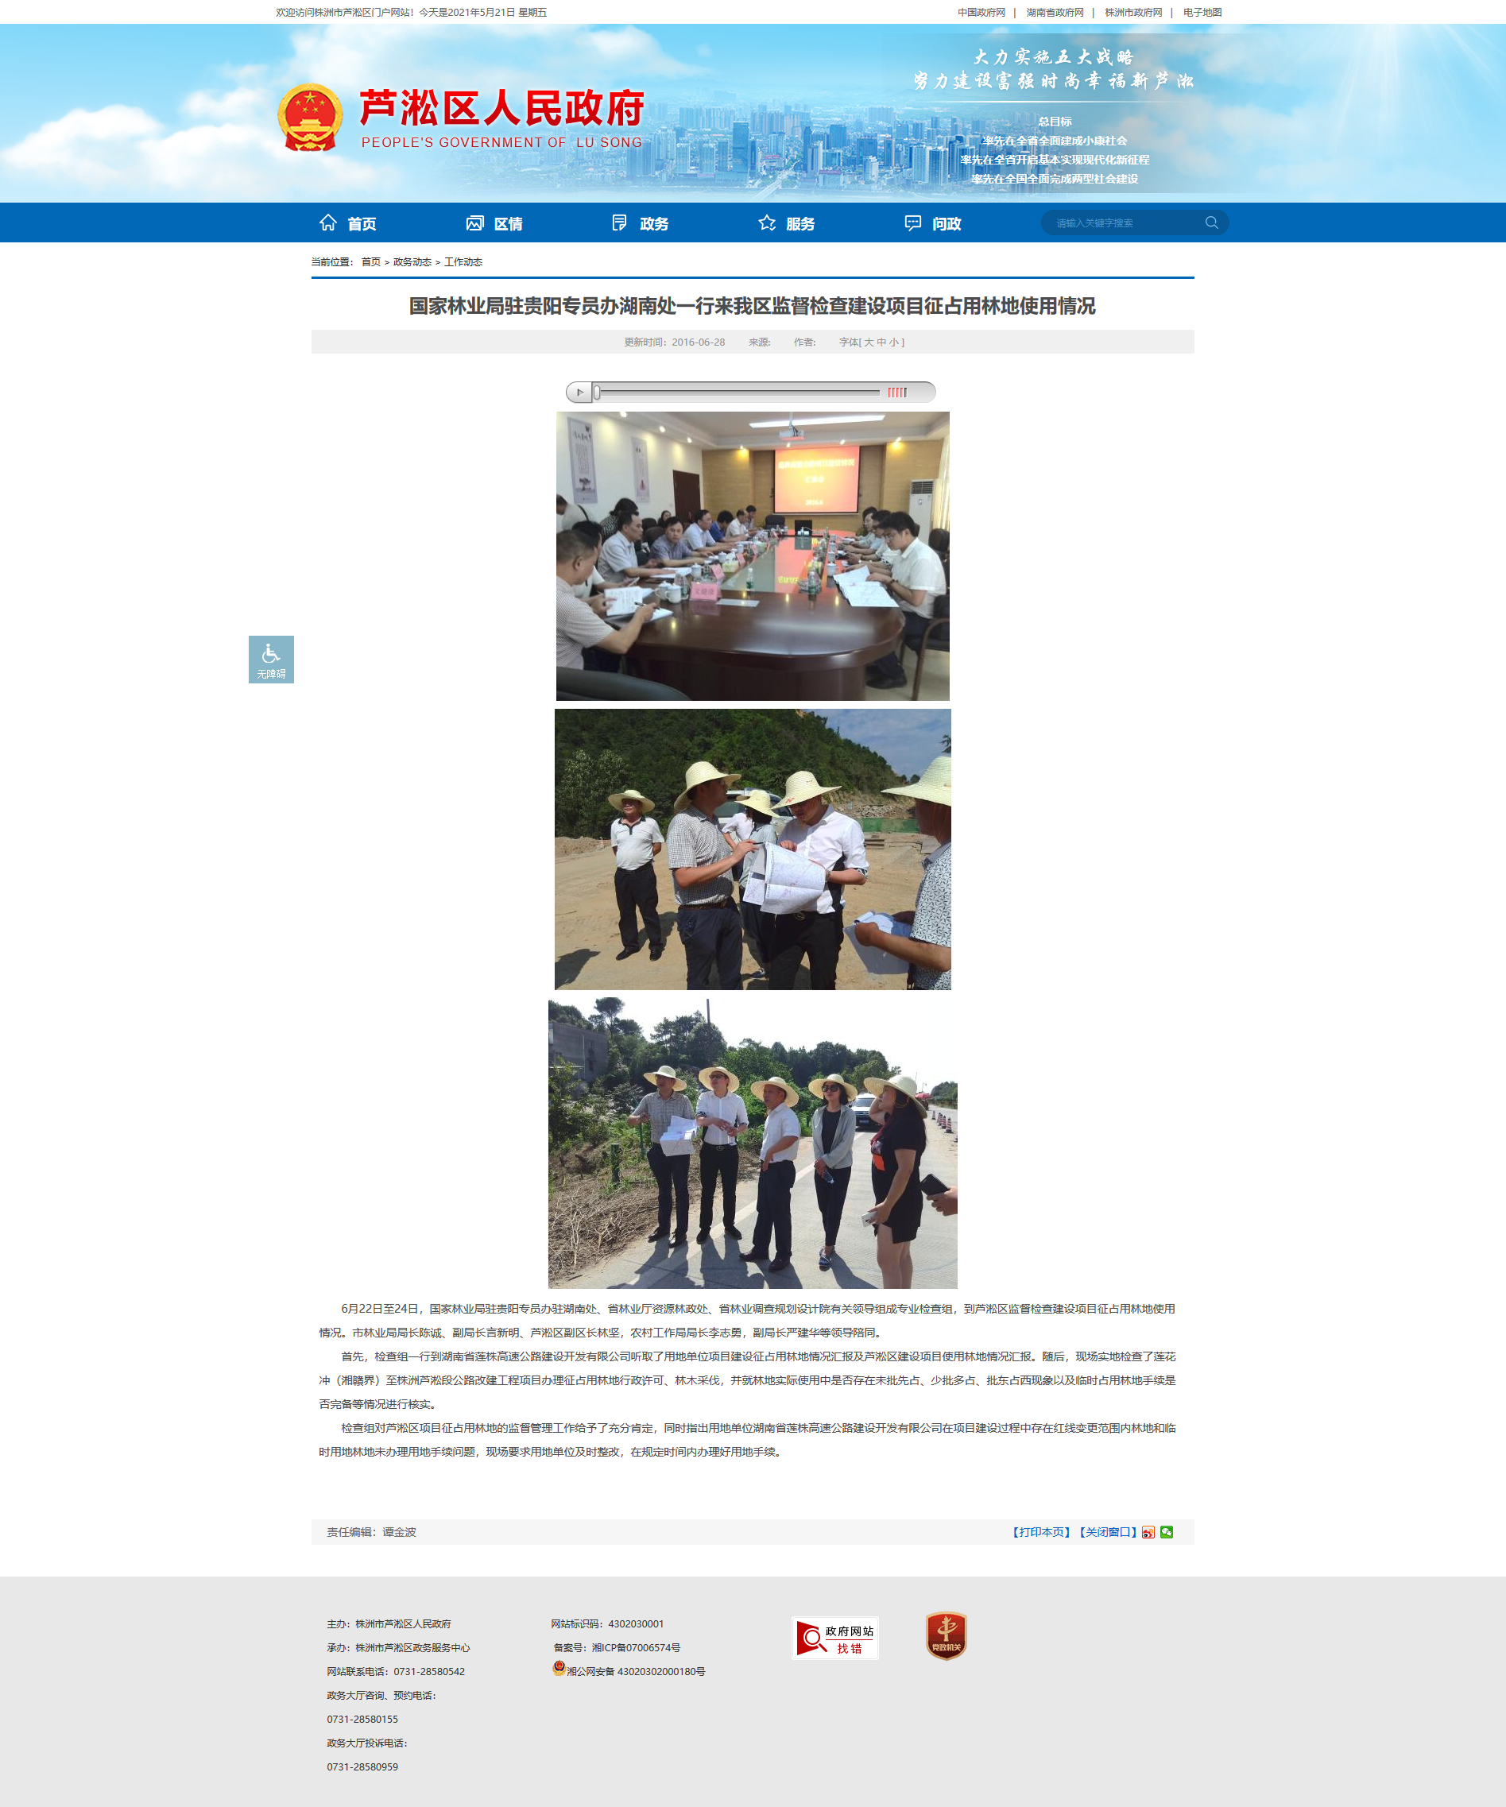Set font size to 大
Screen dimensions: 1506x1807
point(869,342)
